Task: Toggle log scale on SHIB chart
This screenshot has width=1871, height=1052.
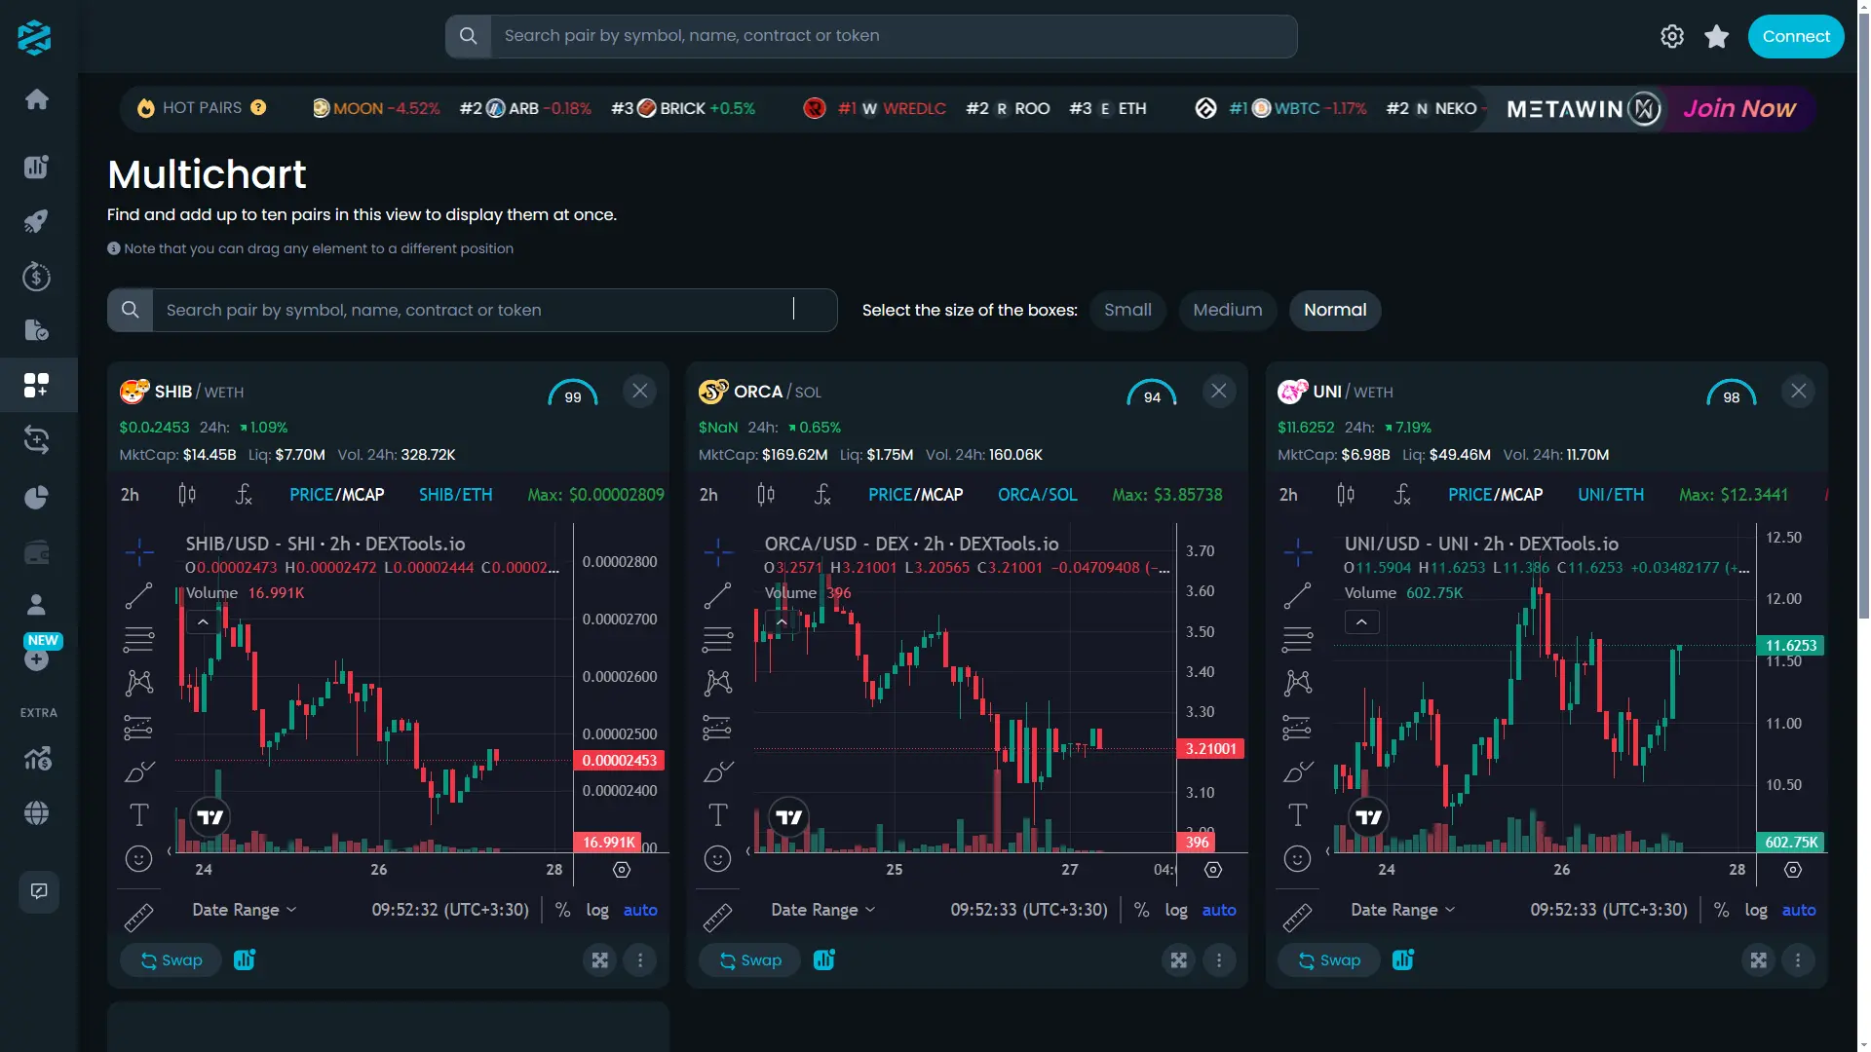Action: pyautogui.click(x=597, y=910)
